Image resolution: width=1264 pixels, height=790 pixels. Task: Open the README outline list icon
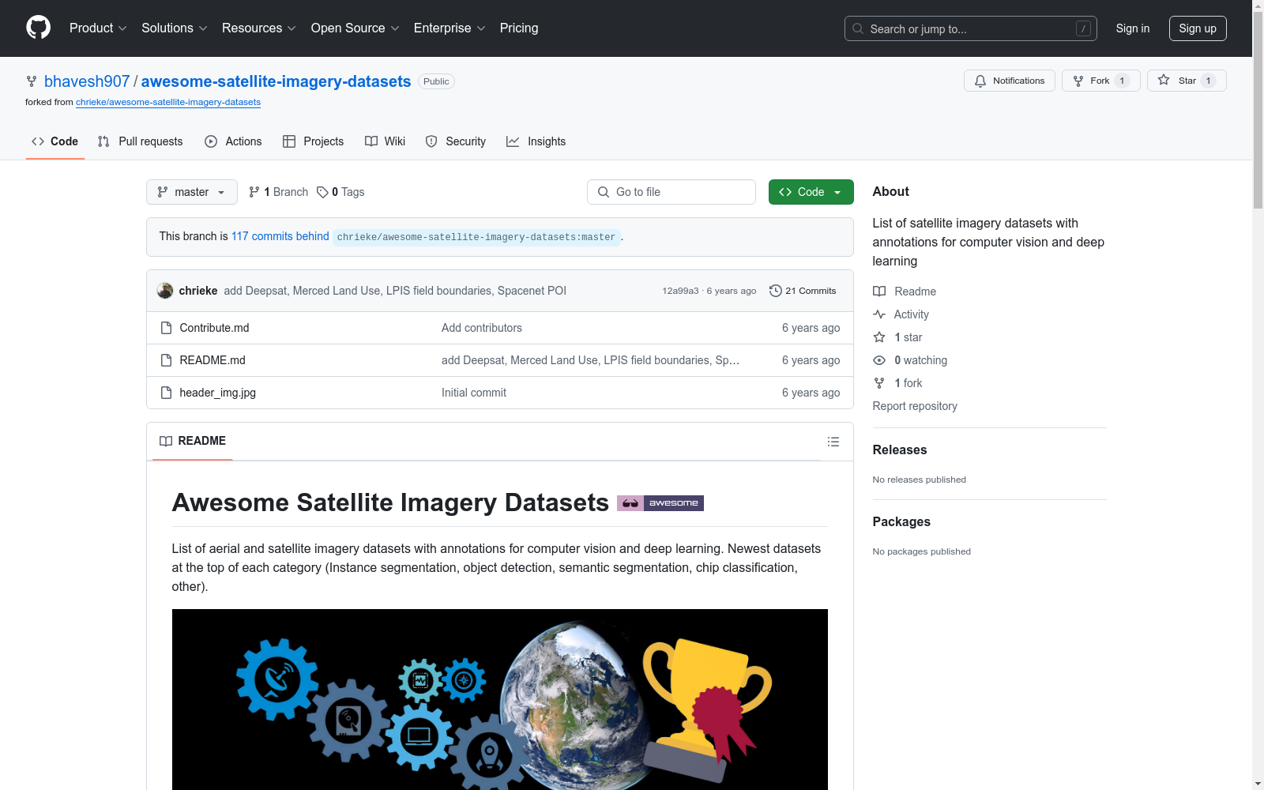tap(833, 442)
